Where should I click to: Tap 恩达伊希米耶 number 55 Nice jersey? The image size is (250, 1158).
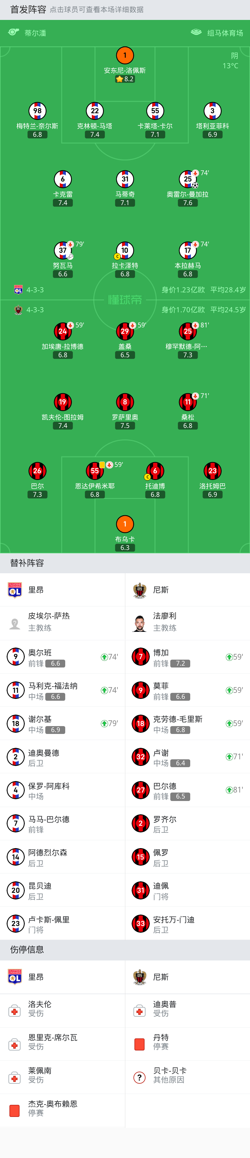click(95, 471)
